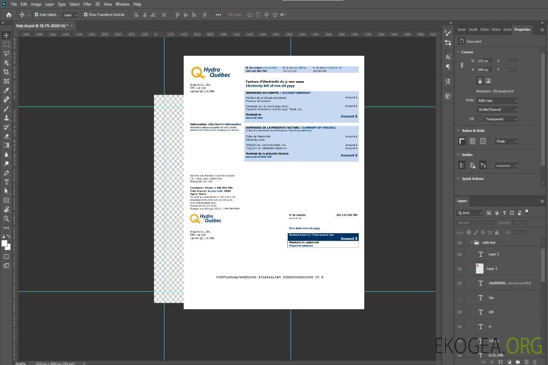Collapse the Canvas section
The height and width of the screenshot is (365, 548).
(458, 52)
